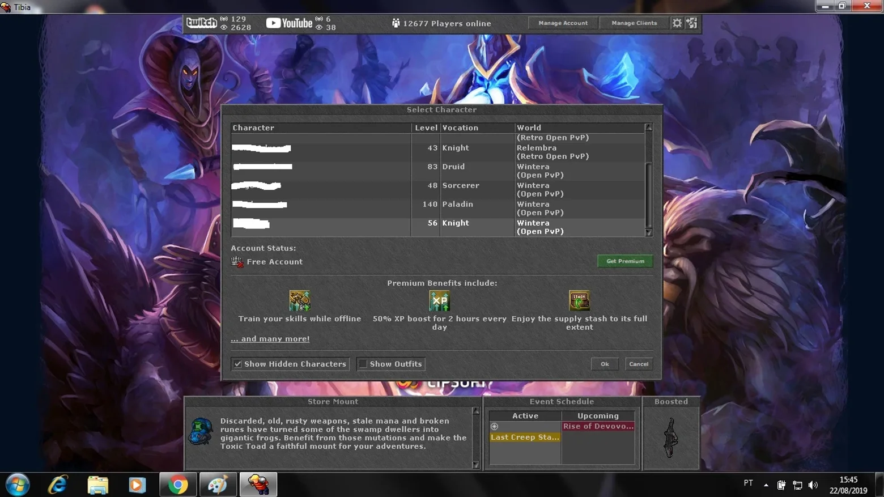Select the level 43 Knight character
The height and width of the screenshot is (497, 884).
pos(438,152)
